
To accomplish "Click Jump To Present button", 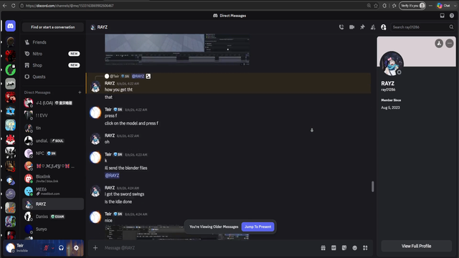I will click(258, 226).
